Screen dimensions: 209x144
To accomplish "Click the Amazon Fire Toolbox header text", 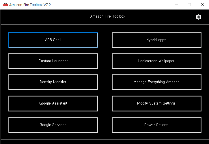I will click(x=108, y=16).
